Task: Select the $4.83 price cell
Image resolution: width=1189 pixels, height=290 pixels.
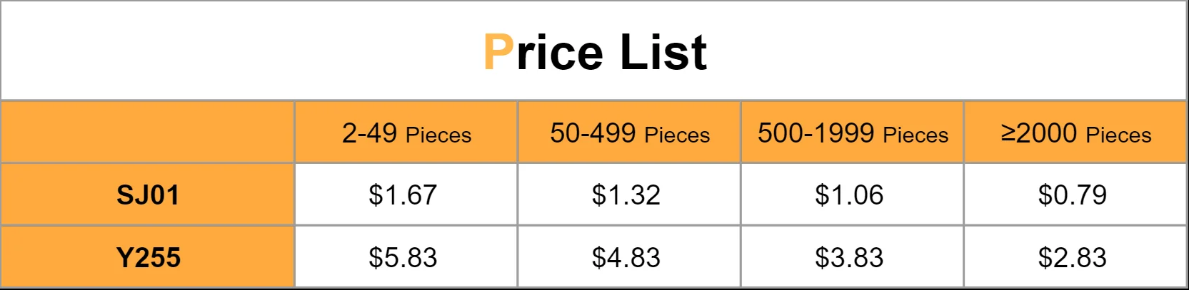Action: tap(626, 258)
